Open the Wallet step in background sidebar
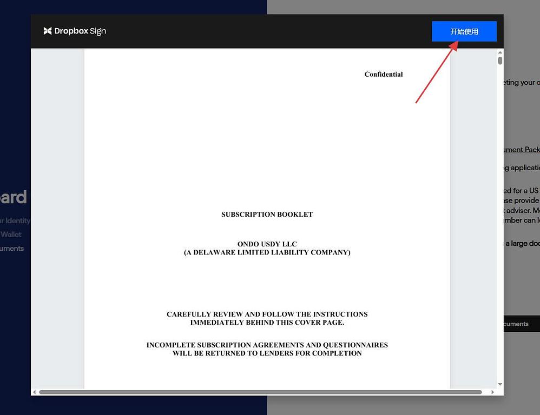The image size is (540, 415). (11, 235)
